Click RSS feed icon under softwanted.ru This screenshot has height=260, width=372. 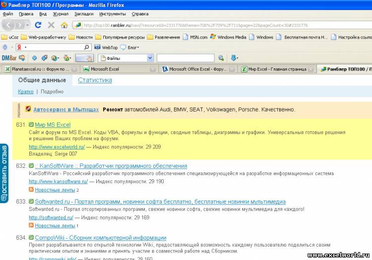pyautogui.click(x=31, y=225)
